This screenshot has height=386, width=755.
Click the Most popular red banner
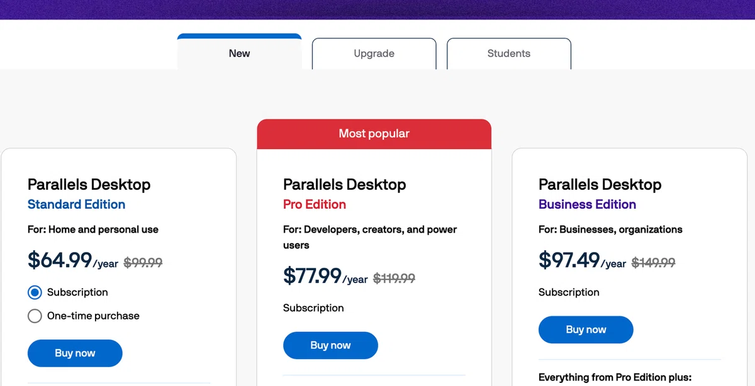tap(374, 134)
